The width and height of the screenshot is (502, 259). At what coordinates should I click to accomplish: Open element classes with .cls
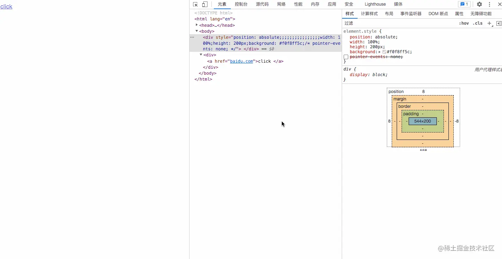[478, 23]
